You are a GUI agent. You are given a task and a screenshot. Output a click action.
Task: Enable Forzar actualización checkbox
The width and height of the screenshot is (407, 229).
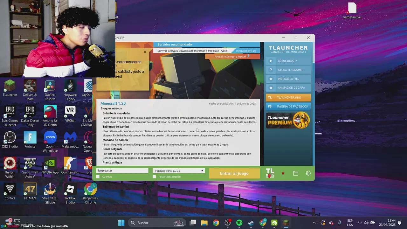tap(154, 177)
